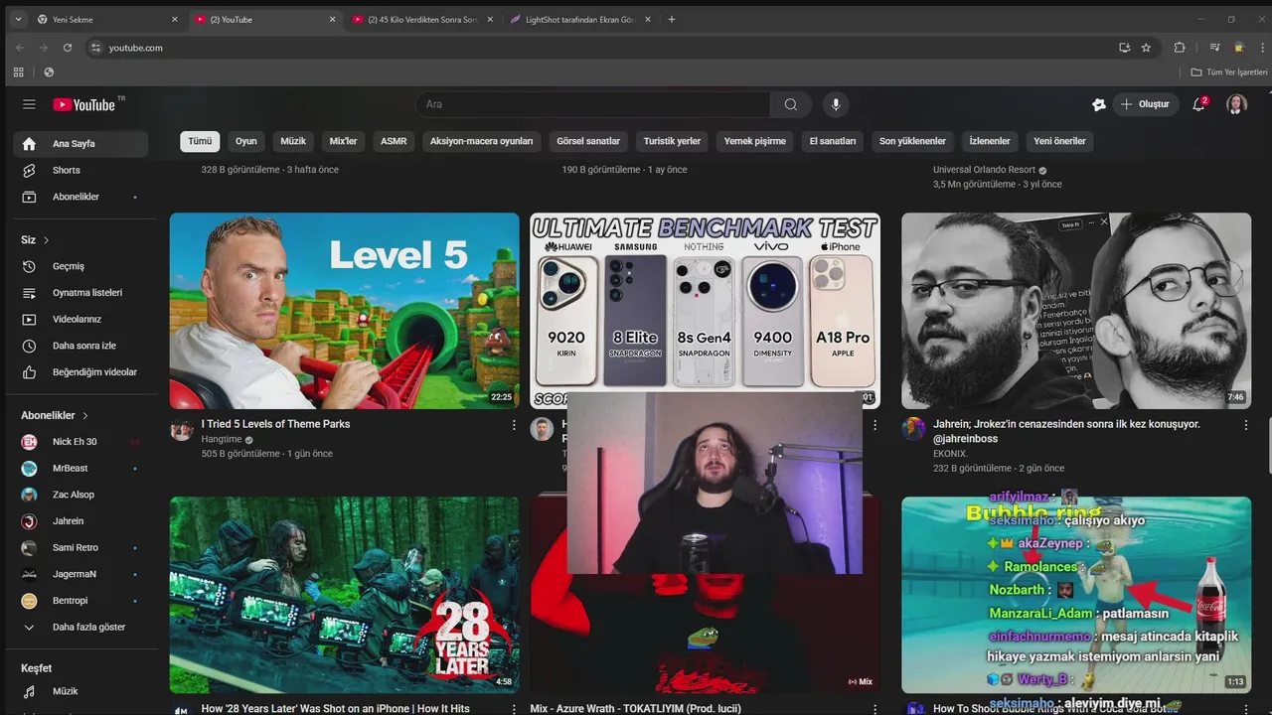
Task: Select the Oyun filter chip
Action: [x=245, y=141]
